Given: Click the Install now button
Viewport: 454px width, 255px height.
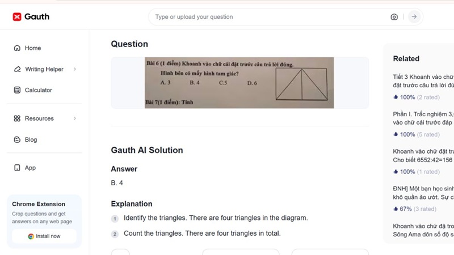Looking at the screenshot, I should point(44,236).
